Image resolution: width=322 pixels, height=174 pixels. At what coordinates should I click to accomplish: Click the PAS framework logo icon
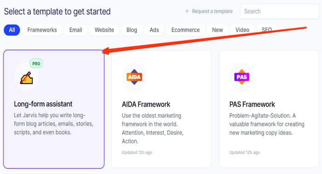click(241, 77)
